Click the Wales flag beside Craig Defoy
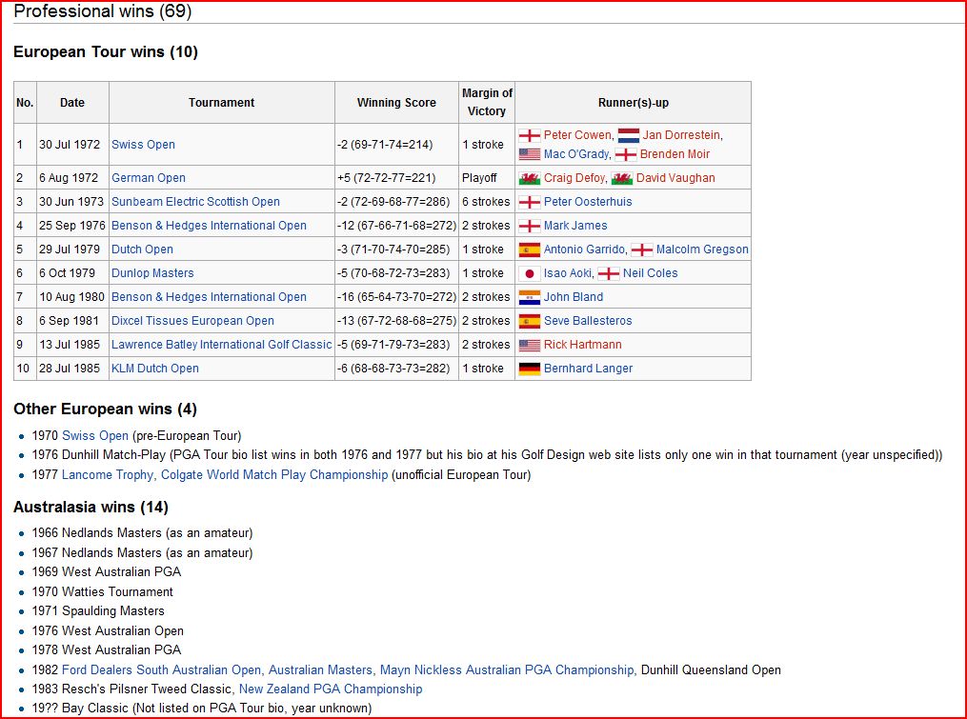This screenshot has width=967, height=719. 529,178
